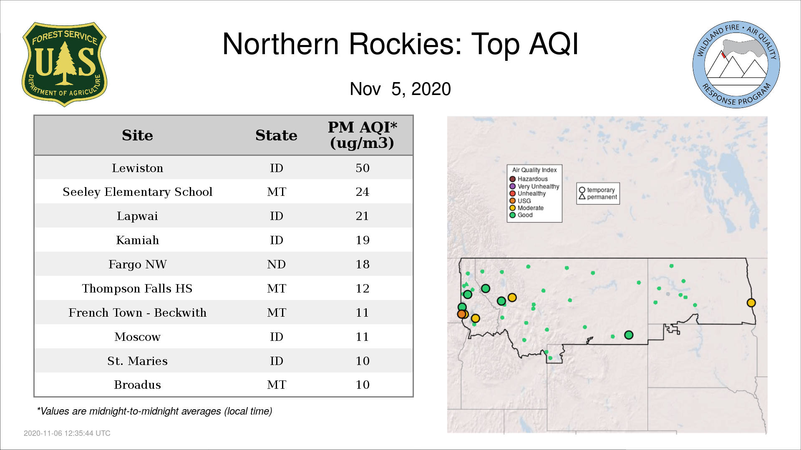Click the Hazardous legend color dot
Viewport: 801px width, 450px height.
click(513, 179)
